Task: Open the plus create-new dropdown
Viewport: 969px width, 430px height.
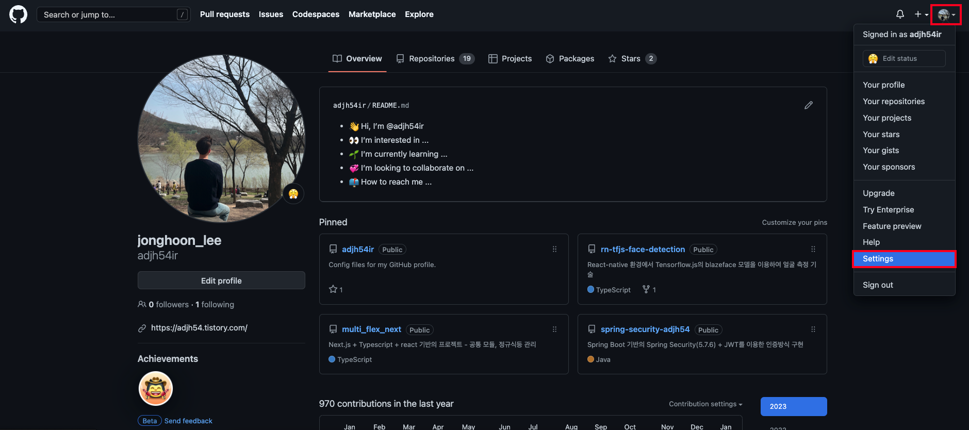Action: tap(921, 14)
